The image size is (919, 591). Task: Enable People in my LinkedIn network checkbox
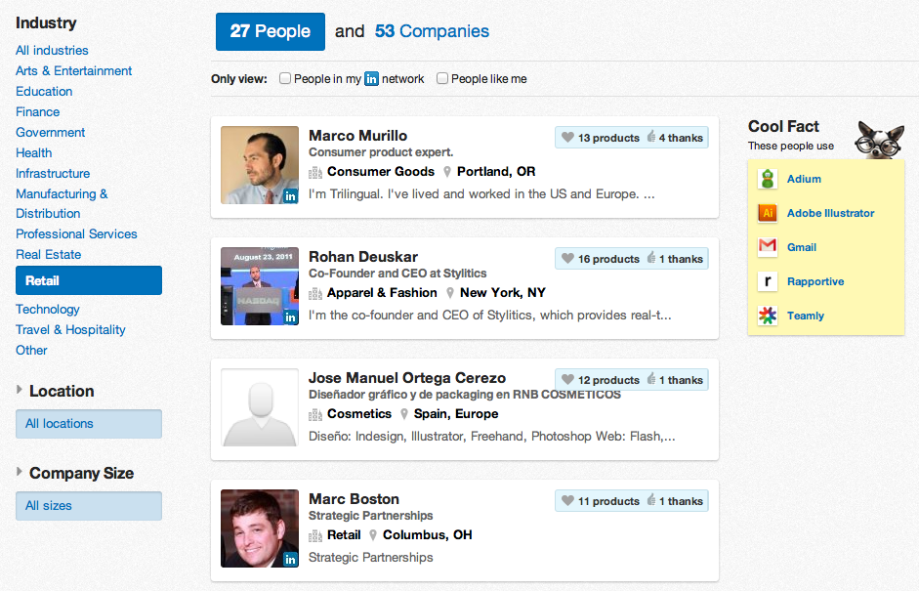285,78
